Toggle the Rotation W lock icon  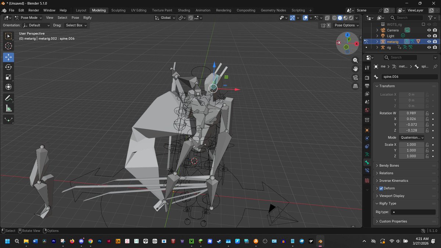pyautogui.click(x=427, y=113)
